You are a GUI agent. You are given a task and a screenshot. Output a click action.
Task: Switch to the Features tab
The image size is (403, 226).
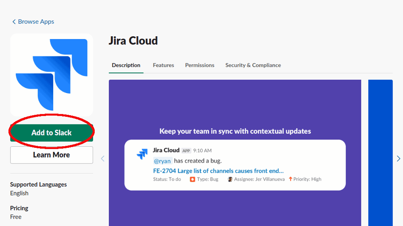(164, 65)
